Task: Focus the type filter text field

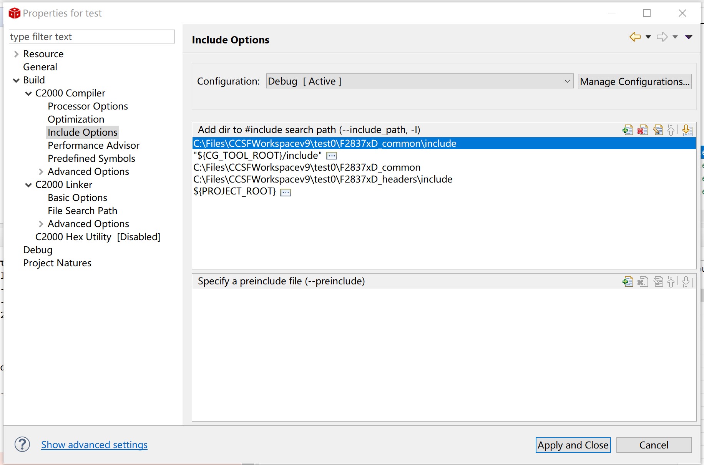Action: point(91,37)
